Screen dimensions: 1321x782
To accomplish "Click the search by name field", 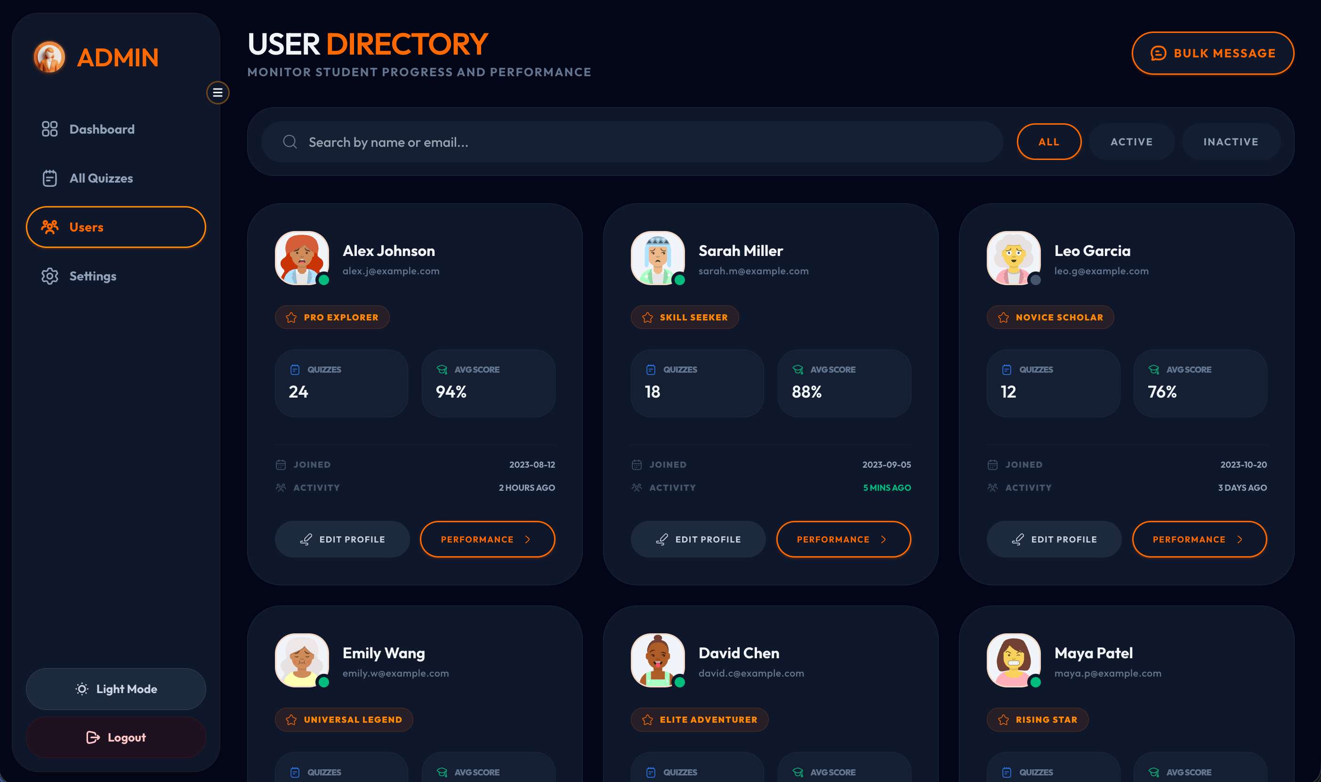I will tap(633, 142).
